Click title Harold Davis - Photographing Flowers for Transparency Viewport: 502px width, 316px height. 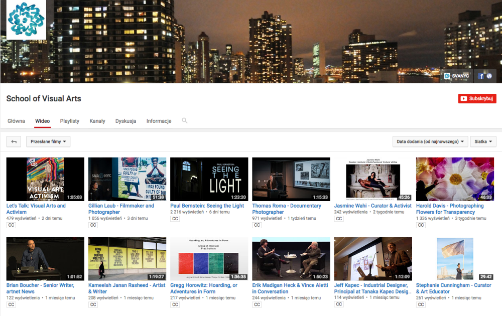click(x=450, y=209)
